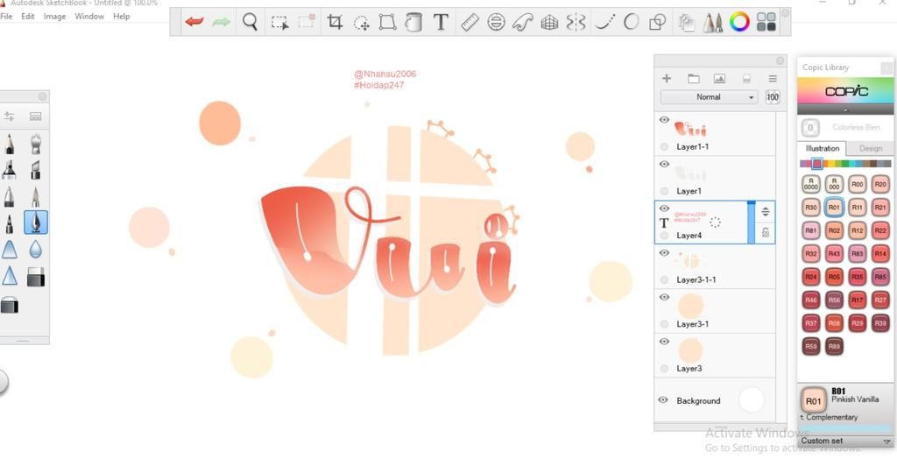Open the Ellipse guide tool
This screenshot has height=466, width=897.
pyautogui.click(x=496, y=22)
